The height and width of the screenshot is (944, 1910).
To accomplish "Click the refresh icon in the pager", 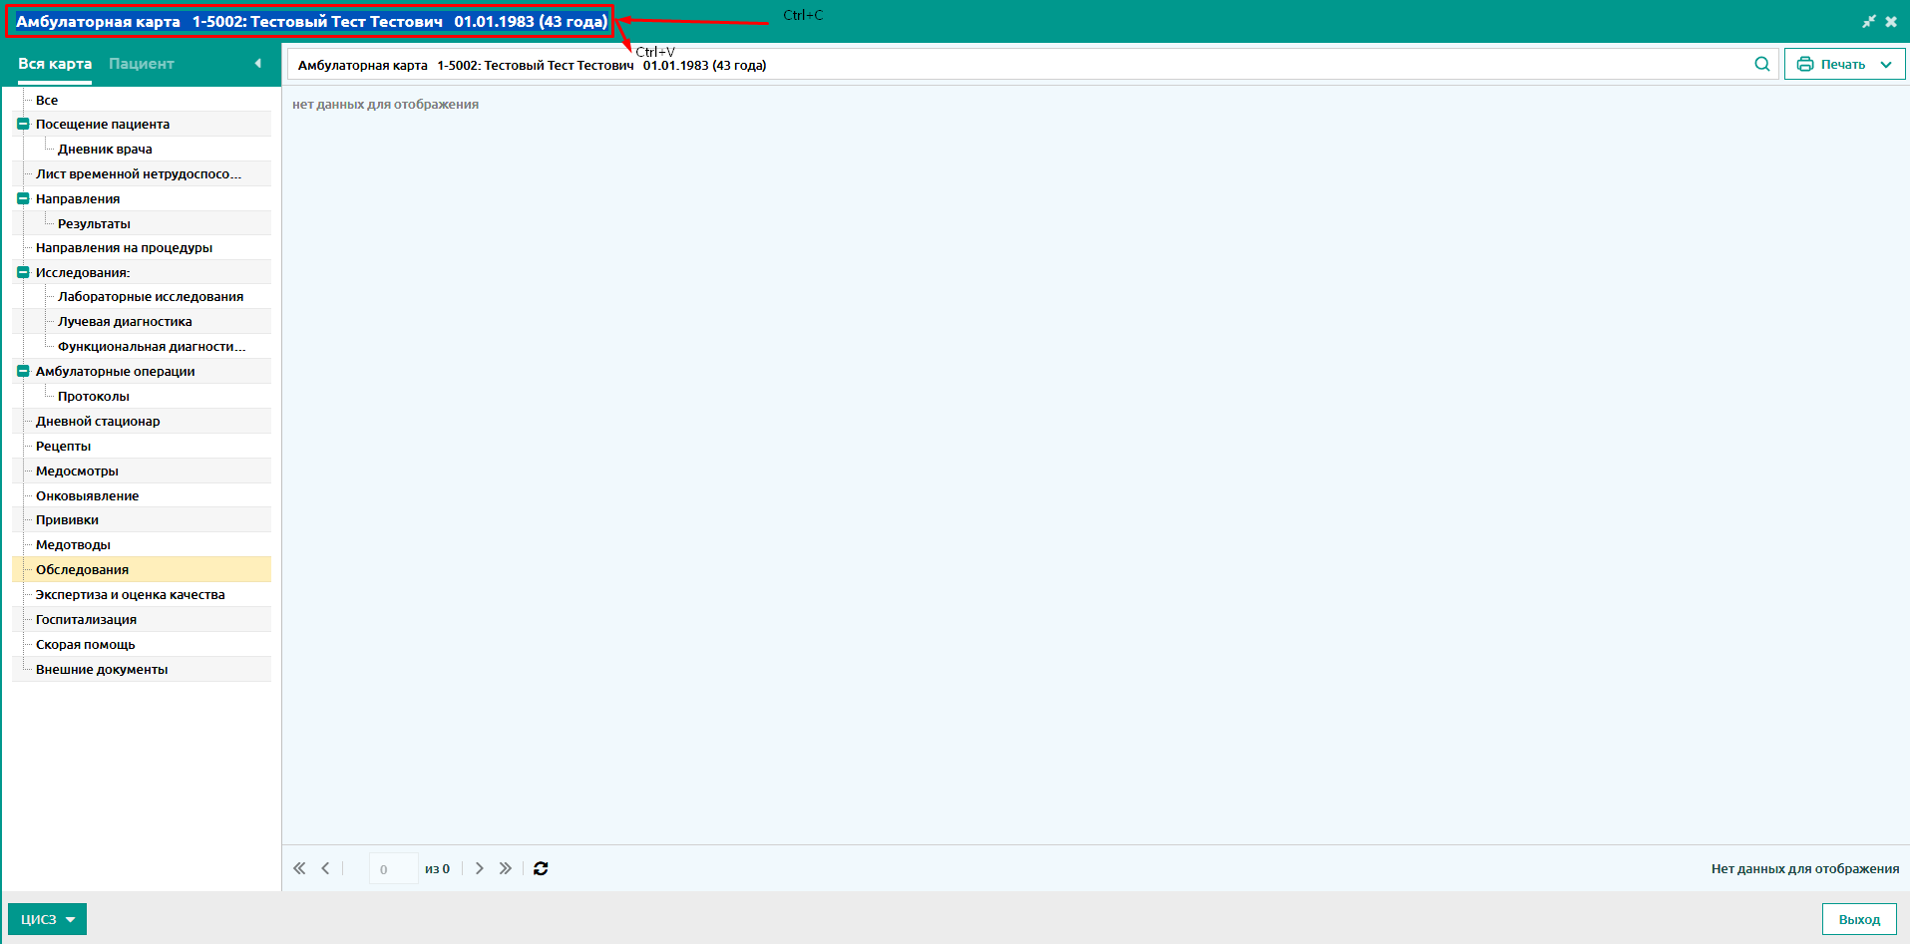I will [x=541, y=868].
